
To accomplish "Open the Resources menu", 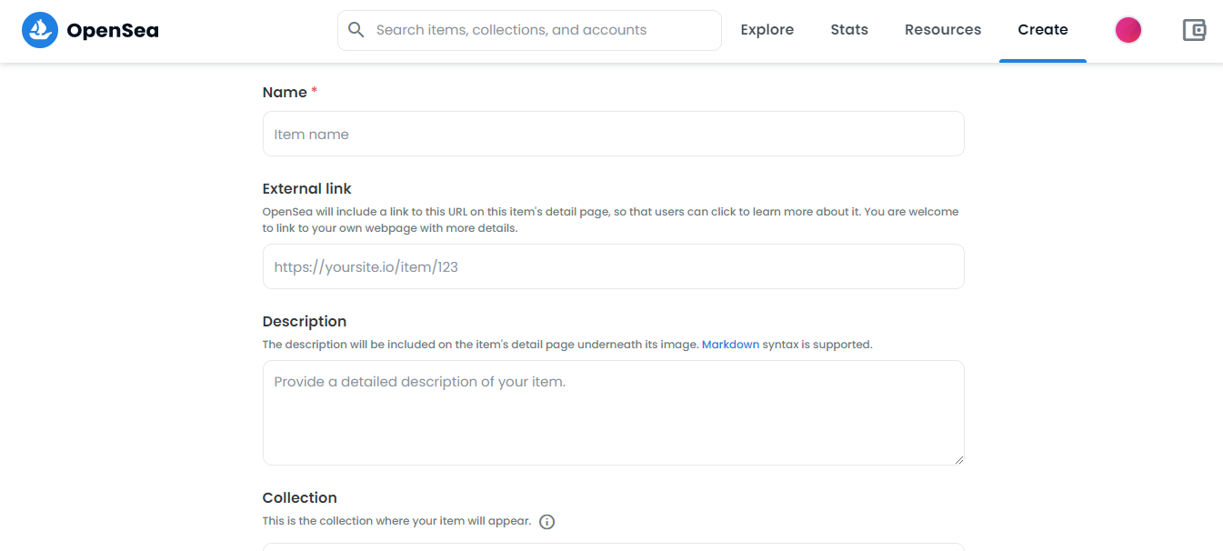I will point(943,30).
